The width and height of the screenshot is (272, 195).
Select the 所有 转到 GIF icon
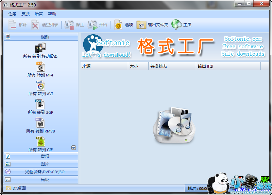click(41, 141)
